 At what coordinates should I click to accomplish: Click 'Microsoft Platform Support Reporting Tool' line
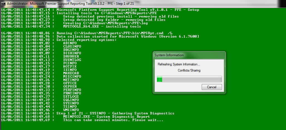point(100,10)
